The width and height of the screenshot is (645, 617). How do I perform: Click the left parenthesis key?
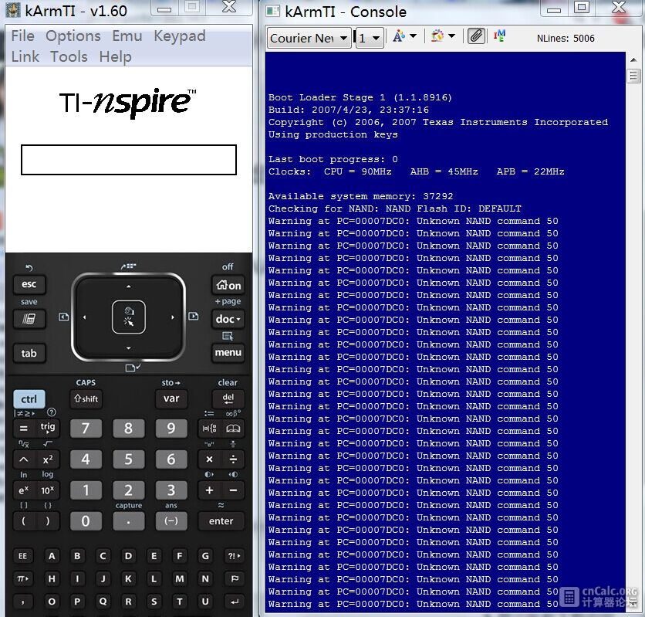click(x=24, y=521)
